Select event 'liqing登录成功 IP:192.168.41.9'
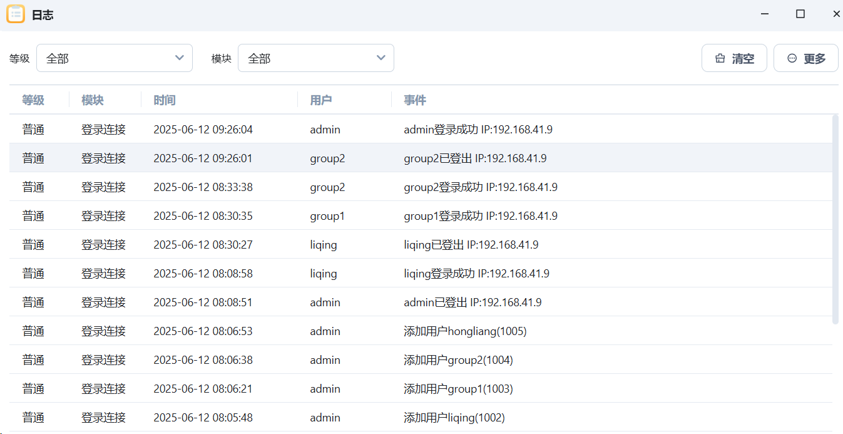The width and height of the screenshot is (843, 434). coord(477,274)
